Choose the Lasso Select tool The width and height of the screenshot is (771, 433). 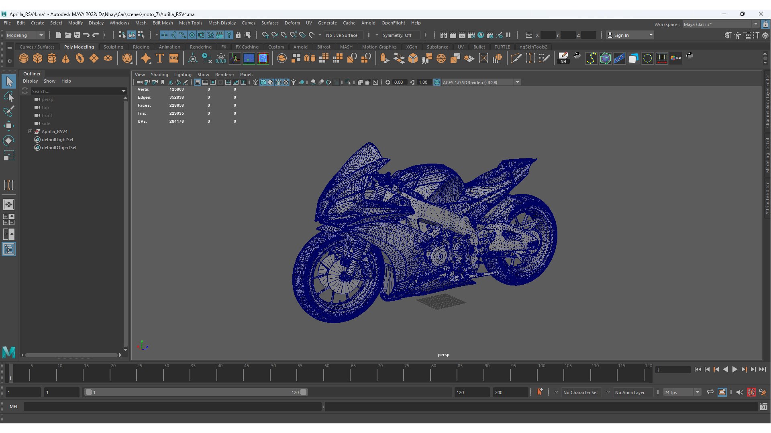pyautogui.click(x=9, y=97)
